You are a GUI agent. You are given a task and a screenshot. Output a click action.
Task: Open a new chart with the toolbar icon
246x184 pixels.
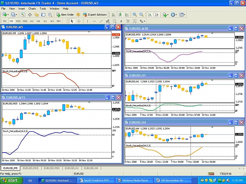point(5,15)
